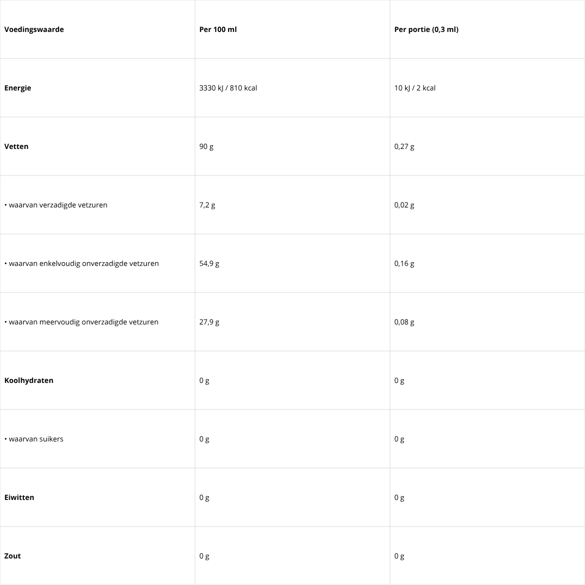This screenshot has width=585, height=585.
Task: Select the Energie row label
Action: [x=18, y=88]
